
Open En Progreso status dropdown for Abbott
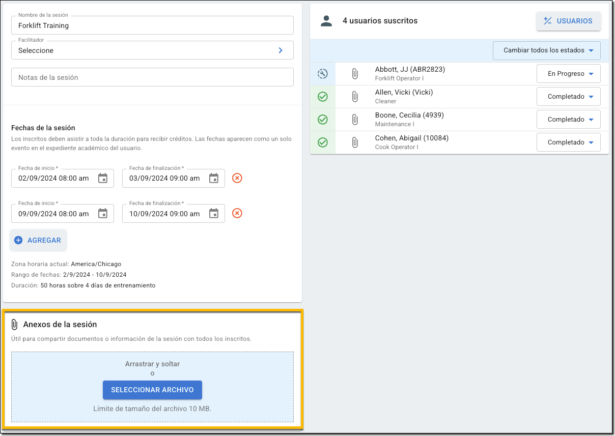coord(569,74)
